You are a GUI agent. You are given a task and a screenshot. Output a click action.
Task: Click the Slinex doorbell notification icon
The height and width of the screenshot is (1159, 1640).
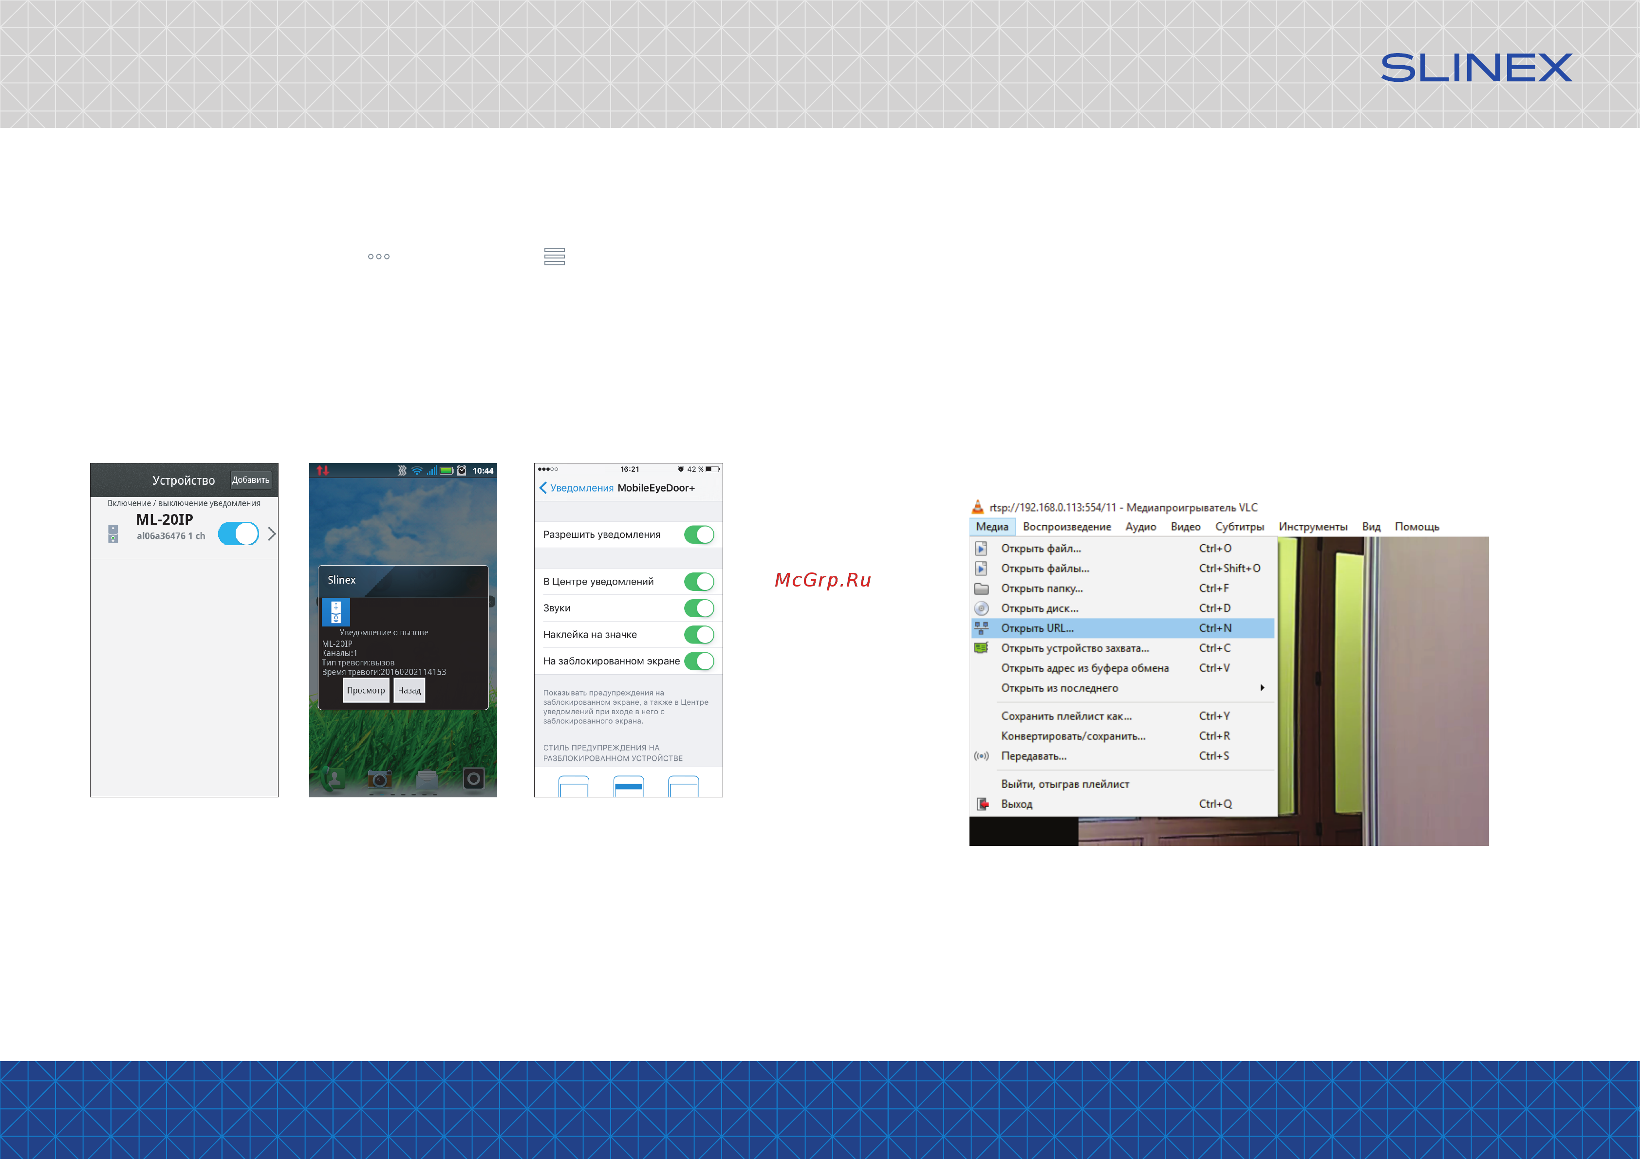coord(335,612)
